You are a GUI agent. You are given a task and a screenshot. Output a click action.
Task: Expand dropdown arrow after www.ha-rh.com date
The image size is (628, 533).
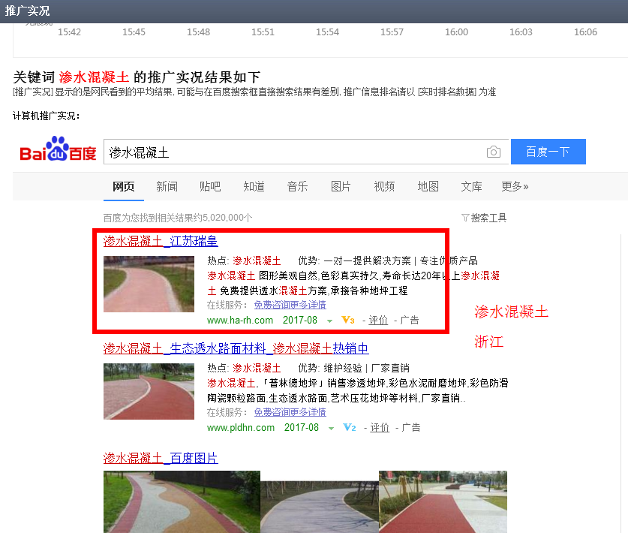[x=329, y=321]
